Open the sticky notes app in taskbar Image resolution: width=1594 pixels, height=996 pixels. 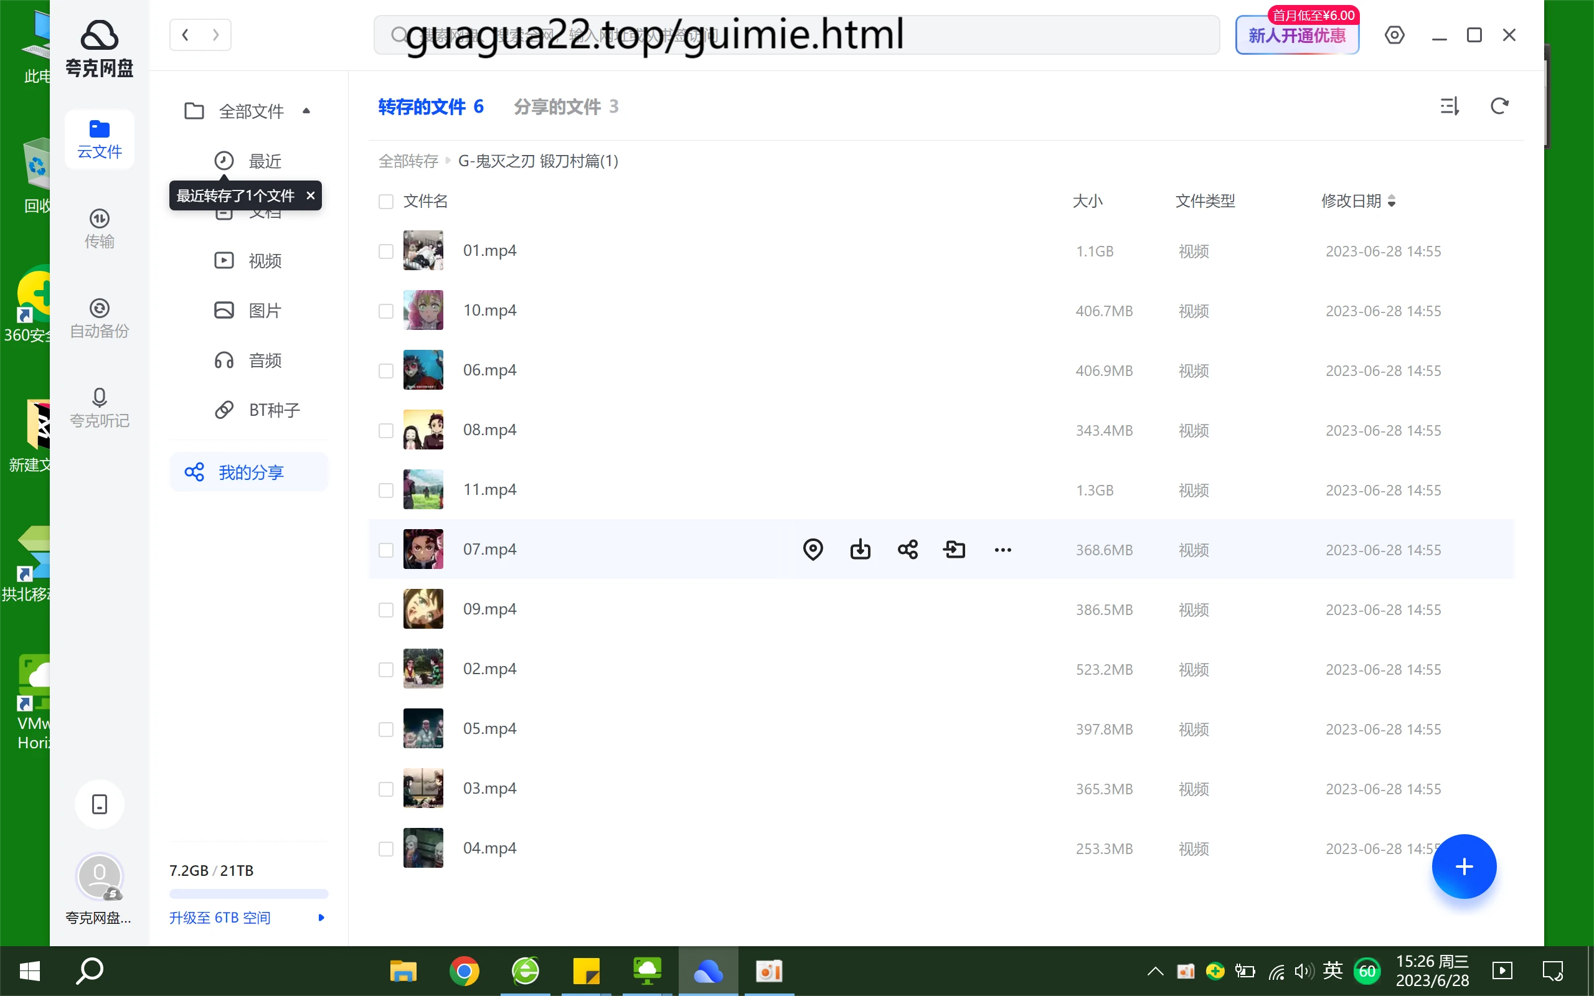[x=586, y=971]
